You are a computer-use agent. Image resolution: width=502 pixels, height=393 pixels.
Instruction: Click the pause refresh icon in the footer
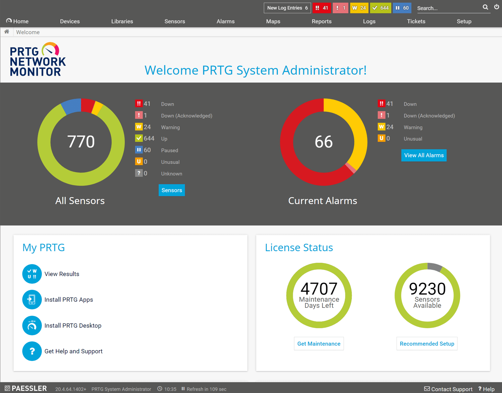coord(183,389)
